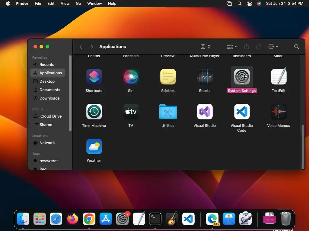Screen dimensions: 309x231
Task: Launch Safari from the Dock
Action: tap(56, 219)
